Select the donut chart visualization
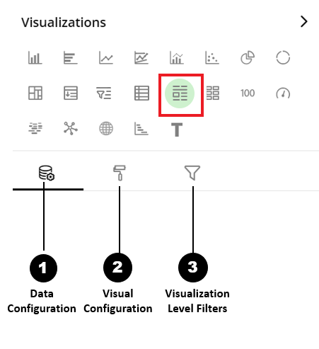Screen dimensions: 319x349 [283, 58]
